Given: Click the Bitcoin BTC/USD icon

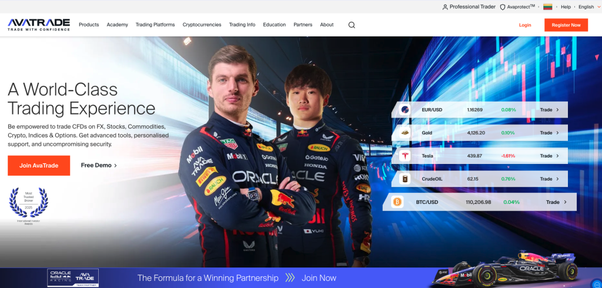Looking at the screenshot, I should tap(397, 202).
